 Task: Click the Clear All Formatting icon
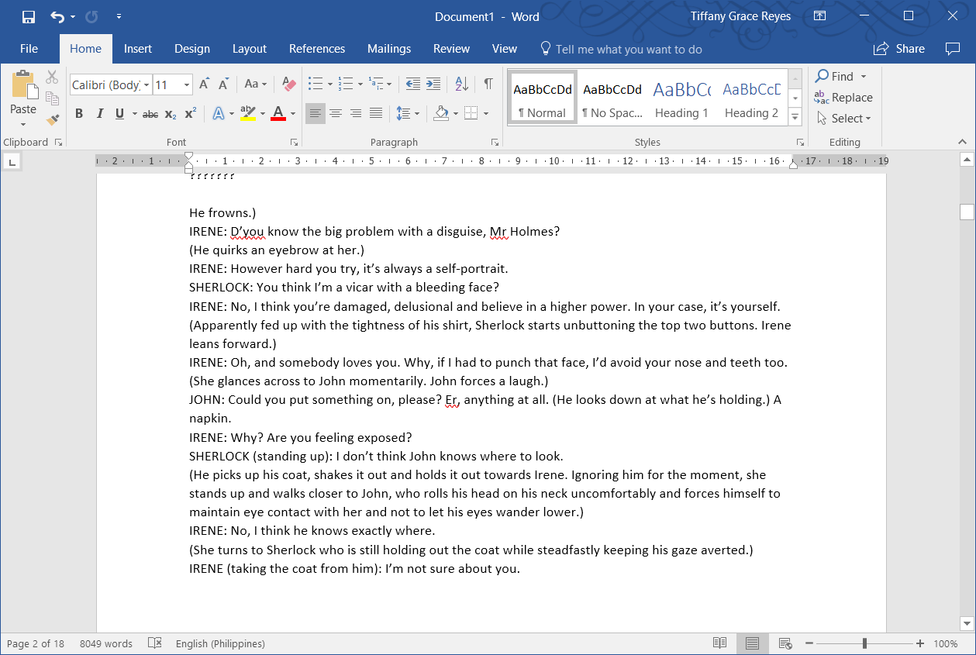pos(288,84)
